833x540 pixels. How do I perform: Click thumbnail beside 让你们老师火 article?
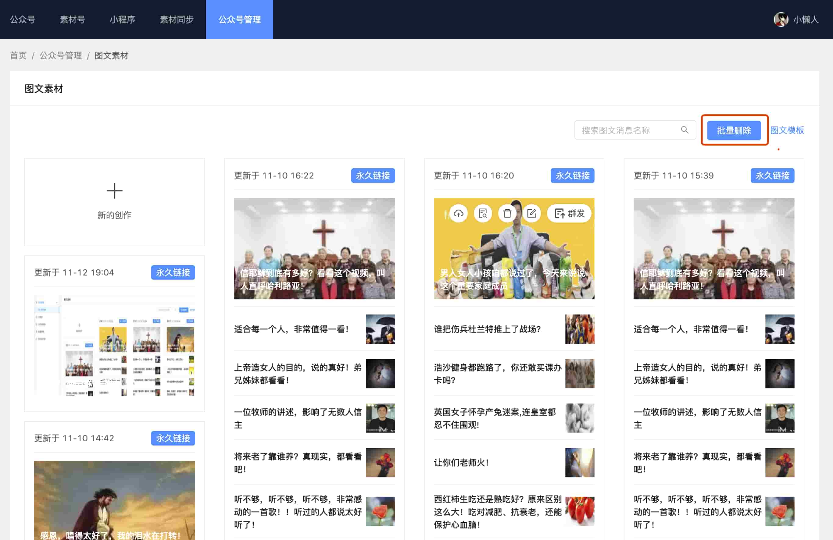[580, 463]
